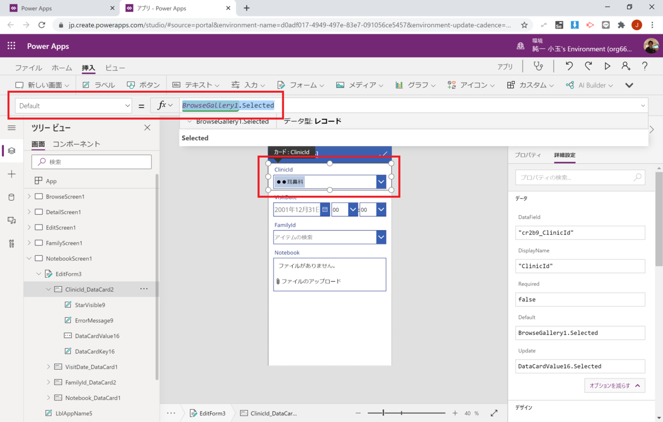
Task: Click the zoom in plus icon
Action: [x=455, y=413]
